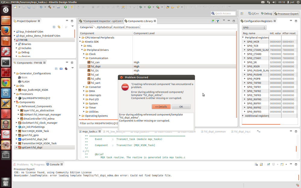Image resolution: width=301 pixels, height=188 pixels.
Task: Activate the Processor Expert perspective
Action: [286, 14]
